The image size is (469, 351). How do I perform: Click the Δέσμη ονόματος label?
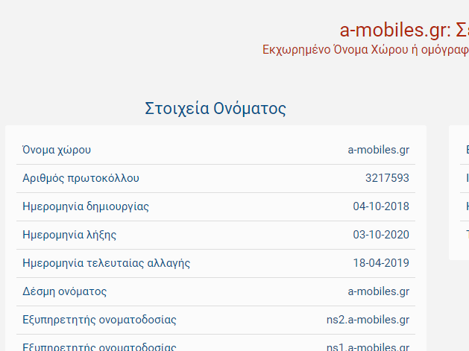click(x=64, y=291)
